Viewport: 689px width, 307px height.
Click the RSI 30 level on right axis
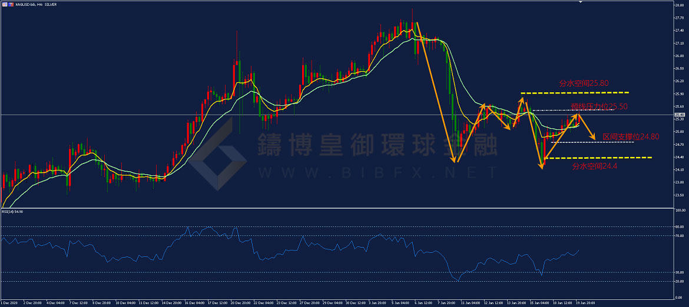point(679,272)
